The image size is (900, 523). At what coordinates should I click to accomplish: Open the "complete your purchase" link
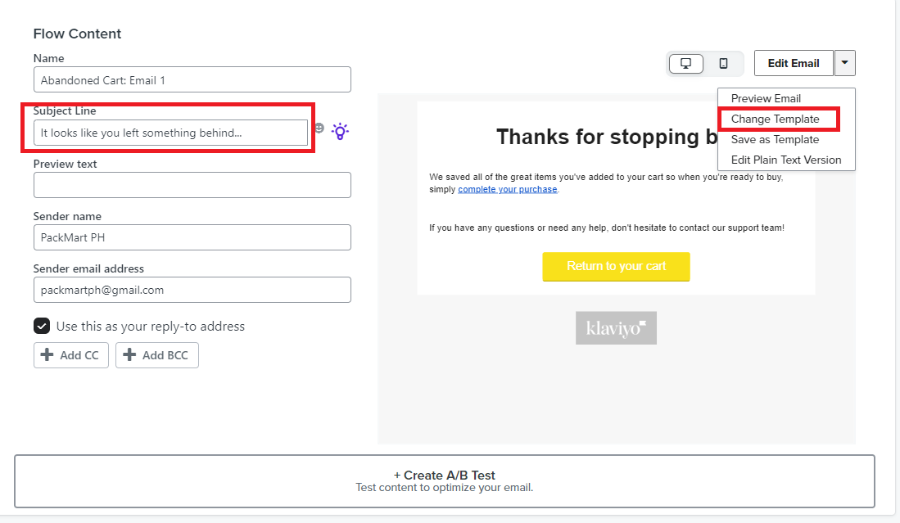pyautogui.click(x=508, y=189)
